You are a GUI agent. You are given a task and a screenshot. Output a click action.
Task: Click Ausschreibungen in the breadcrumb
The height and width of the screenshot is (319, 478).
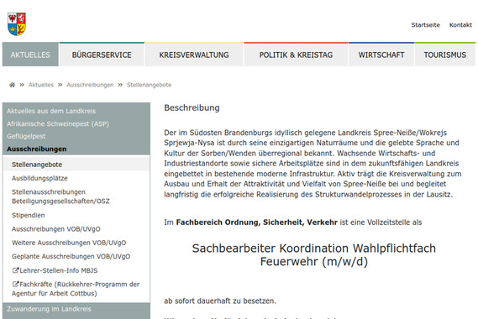click(90, 85)
